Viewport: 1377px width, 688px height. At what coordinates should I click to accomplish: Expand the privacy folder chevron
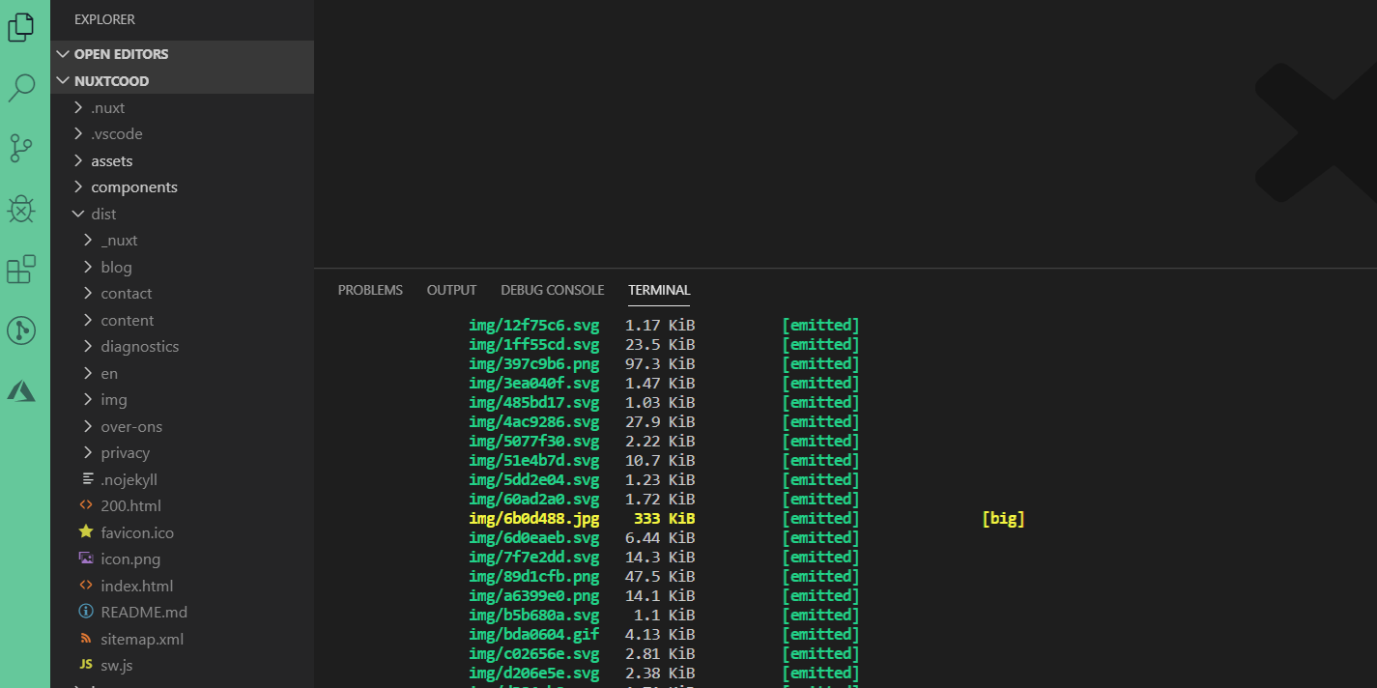point(88,452)
